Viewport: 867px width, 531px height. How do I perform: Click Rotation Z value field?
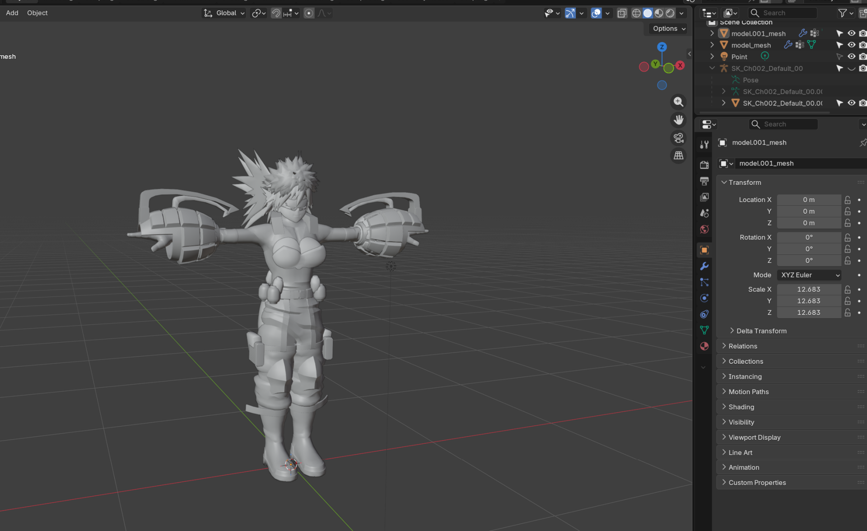pyautogui.click(x=809, y=261)
